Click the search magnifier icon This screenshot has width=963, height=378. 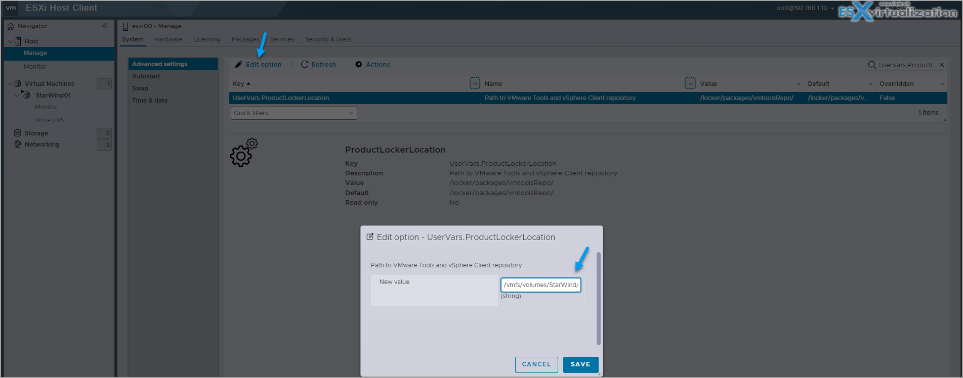point(872,65)
